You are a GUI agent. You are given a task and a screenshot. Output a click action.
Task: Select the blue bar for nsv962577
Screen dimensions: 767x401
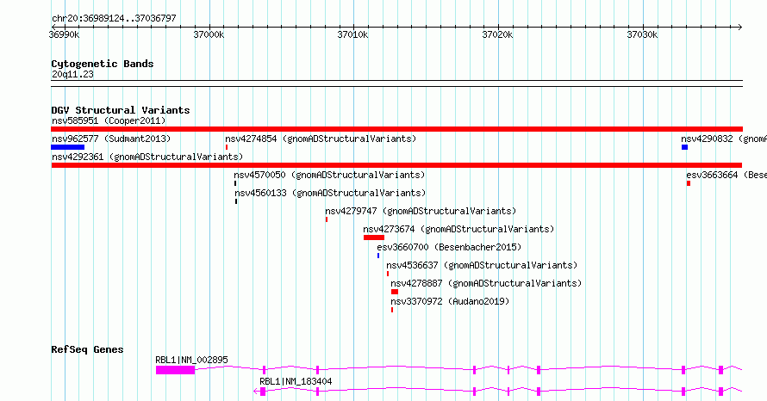pyautogui.click(x=68, y=147)
